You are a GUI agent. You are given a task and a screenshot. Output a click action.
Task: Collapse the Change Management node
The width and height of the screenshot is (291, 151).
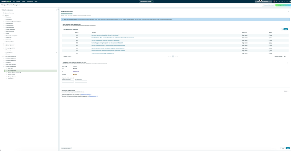tap(4, 66)
